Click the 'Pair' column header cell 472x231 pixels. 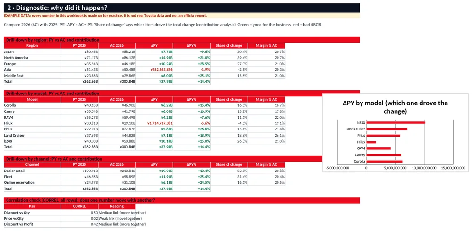click(x=33, y=206)
